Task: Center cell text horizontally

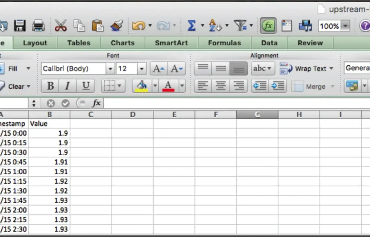Action: point(221,86)
